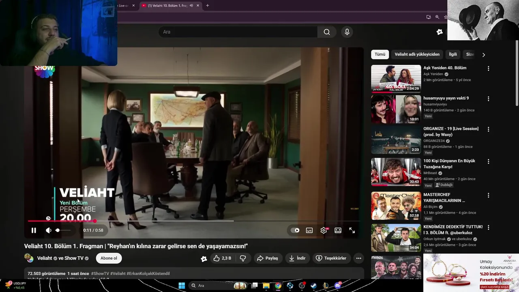Toggle subtitles with the captions icon
The width and height of the screenshot is (519, 292).
click(x=309, y=230)
